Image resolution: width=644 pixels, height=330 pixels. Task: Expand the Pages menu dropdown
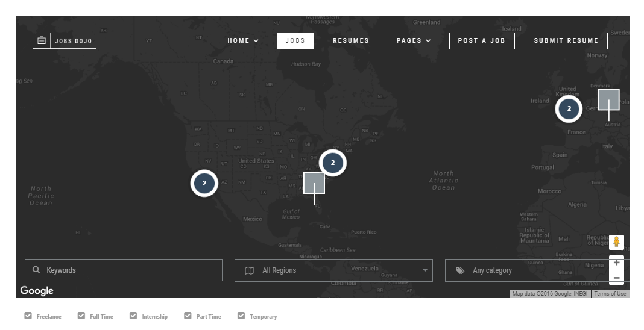tap(414, 40)
